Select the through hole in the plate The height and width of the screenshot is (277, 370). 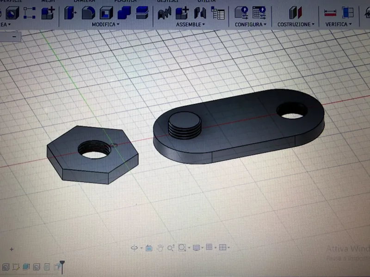click(292, 111)
